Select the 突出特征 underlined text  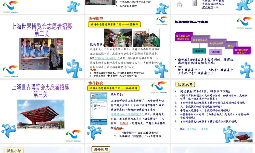pyautogui.click(x=207, y=7)
